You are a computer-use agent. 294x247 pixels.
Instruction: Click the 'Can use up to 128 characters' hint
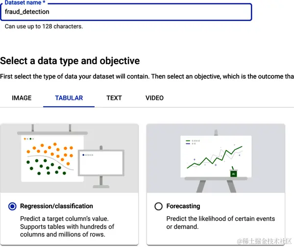(44, 26)
